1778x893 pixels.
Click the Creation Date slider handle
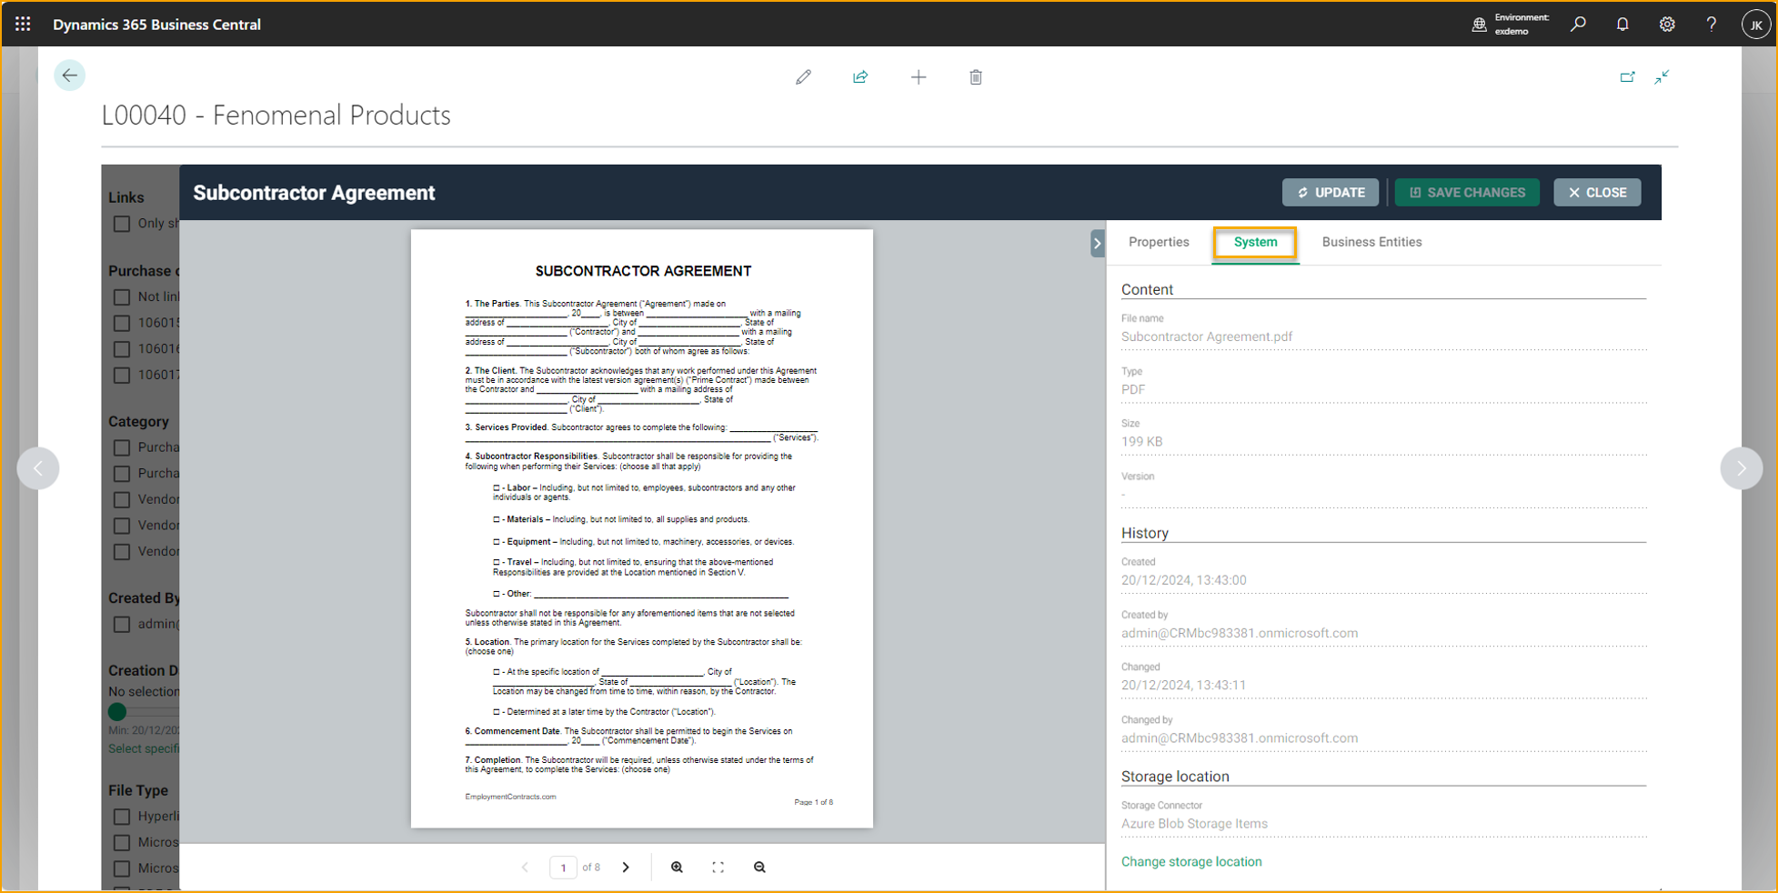(x=117, y=712)
